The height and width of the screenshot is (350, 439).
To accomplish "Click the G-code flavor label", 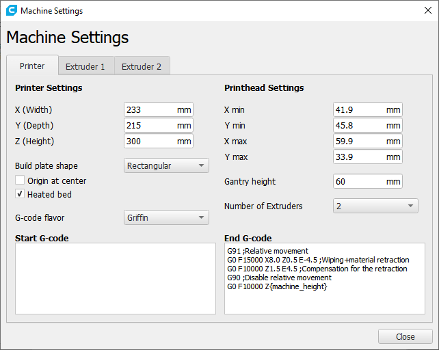I will (40, 217).
